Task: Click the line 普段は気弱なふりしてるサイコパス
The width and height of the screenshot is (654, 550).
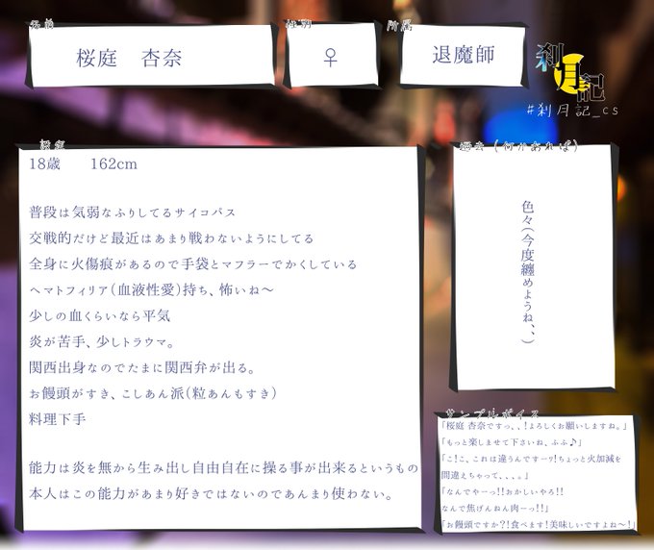Action: [x=133, y=212]
